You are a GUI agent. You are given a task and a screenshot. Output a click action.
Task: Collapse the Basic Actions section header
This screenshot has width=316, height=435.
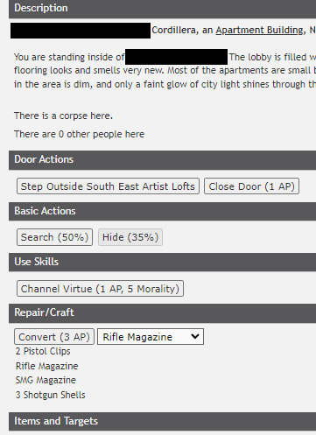(162, 211)
